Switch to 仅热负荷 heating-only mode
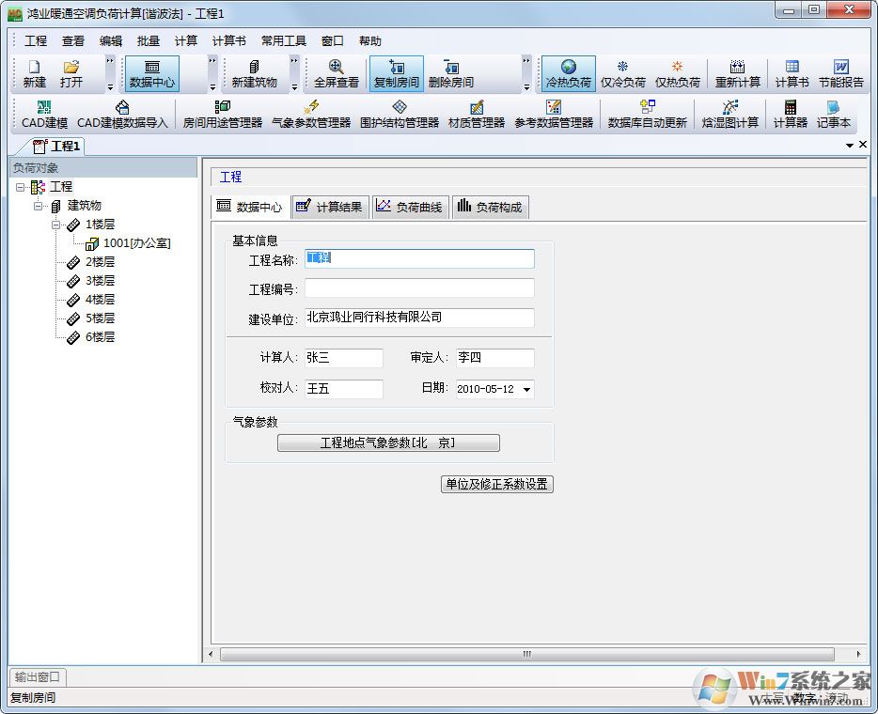This screenshot has width=878, height=714. pos(677,73)
